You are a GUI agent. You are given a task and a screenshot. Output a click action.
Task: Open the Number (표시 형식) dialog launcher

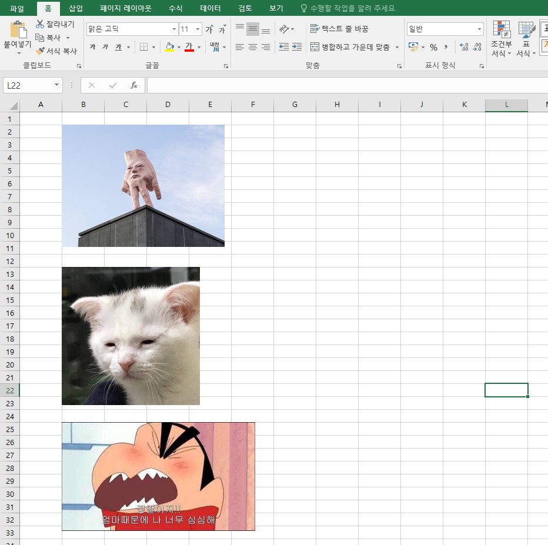tap(482, 66)
